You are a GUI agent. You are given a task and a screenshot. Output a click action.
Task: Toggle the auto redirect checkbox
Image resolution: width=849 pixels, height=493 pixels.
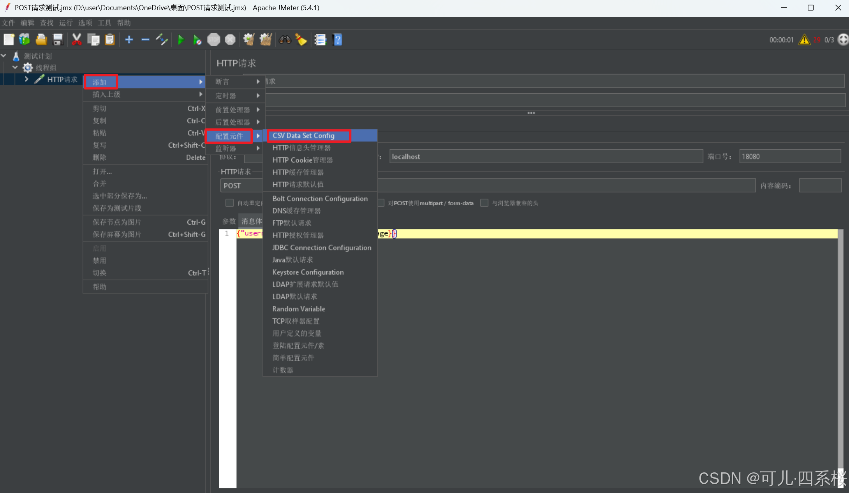pyautogui.click(x=229, y=203)
